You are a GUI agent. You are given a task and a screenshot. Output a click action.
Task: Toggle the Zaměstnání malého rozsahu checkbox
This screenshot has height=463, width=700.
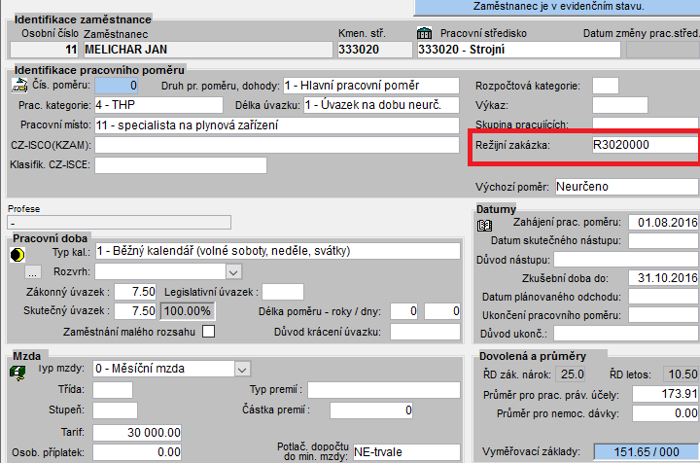click(x=208, y=332)
